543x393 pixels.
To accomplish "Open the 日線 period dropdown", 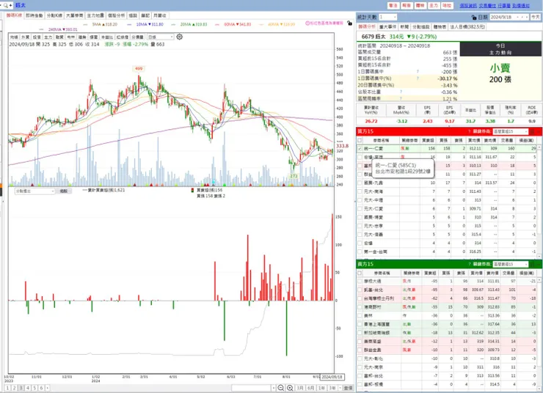I will pos(161,37).
